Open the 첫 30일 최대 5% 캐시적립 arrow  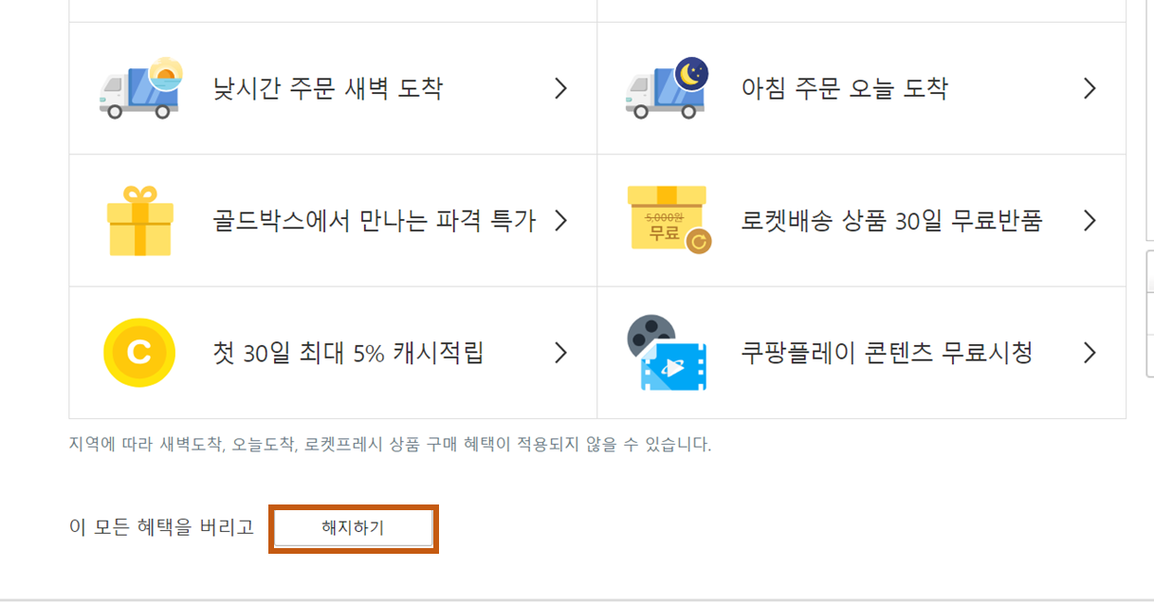pos(560,352)
